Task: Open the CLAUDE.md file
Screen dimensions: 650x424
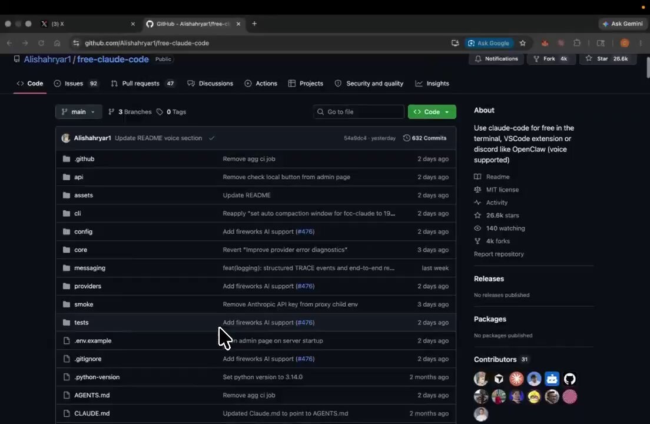Action: tap(92, 413)
